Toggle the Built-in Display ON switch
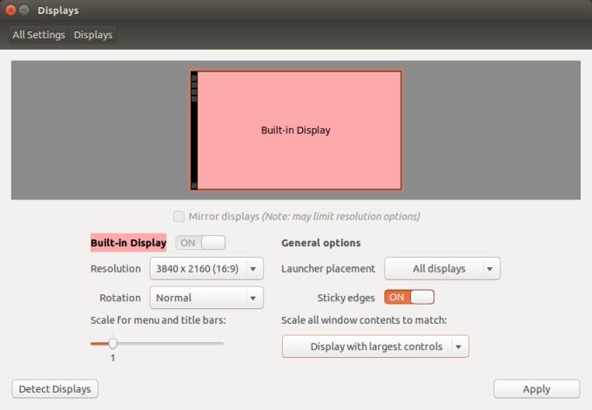The width and height of the screenshot is (592, 410). tap(200, 243)
